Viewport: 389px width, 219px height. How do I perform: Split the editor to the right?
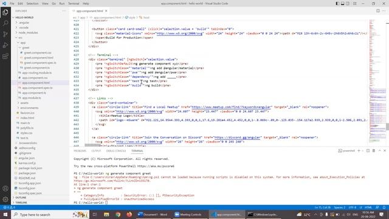378,11
